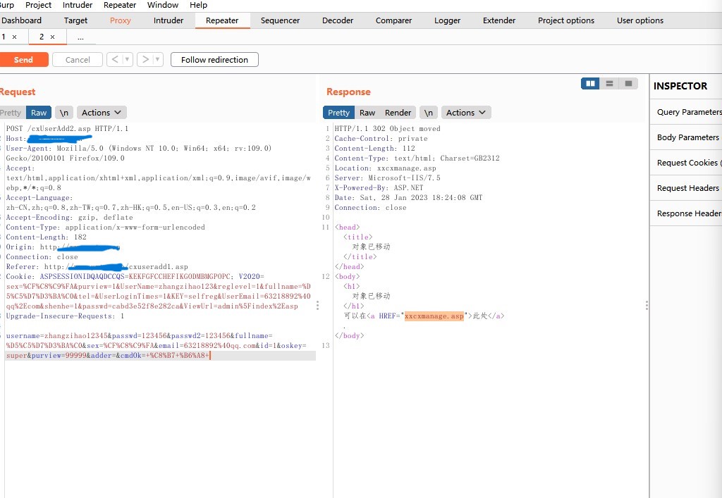Click Upgrade-Insecure-Requests header line
The width and height of the screenshot is (722, 498).
coord(65,316)
